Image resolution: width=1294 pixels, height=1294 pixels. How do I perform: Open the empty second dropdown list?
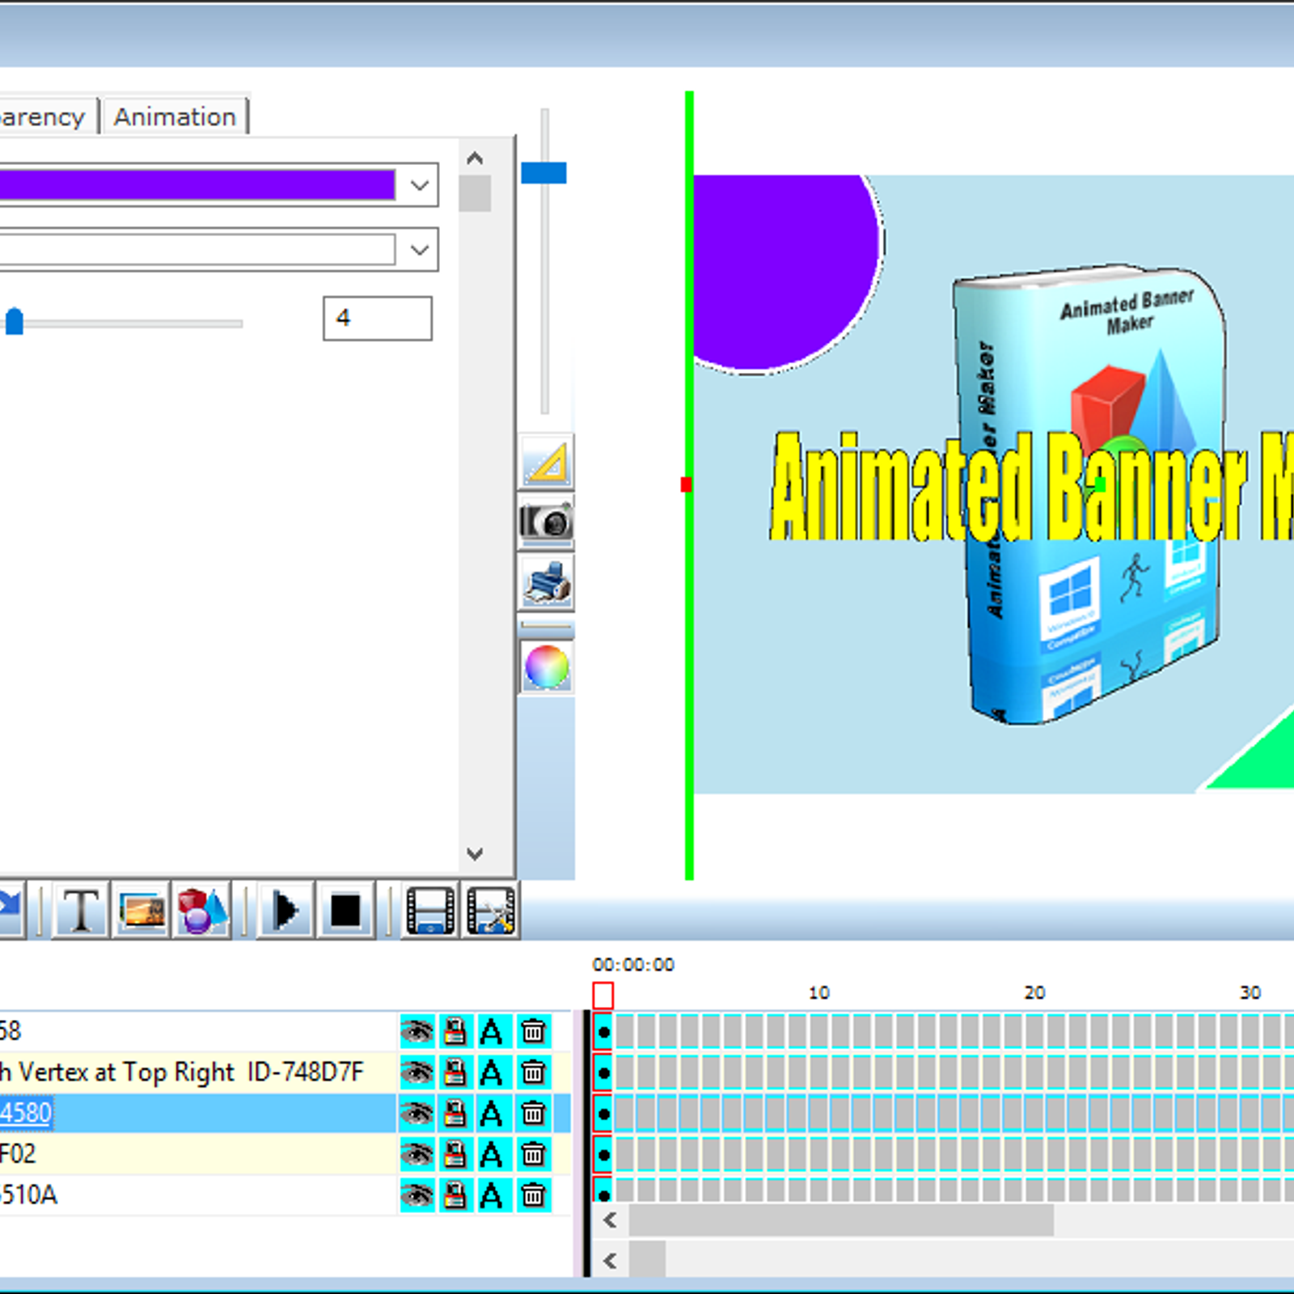(x=419, y=250)
